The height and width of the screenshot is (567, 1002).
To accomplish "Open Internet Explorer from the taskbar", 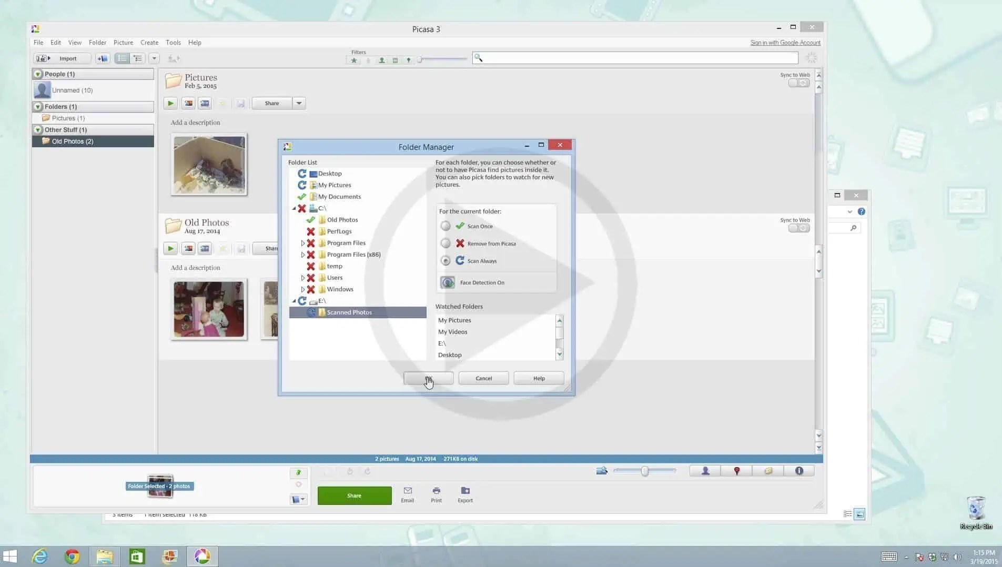I will point(40,556).
